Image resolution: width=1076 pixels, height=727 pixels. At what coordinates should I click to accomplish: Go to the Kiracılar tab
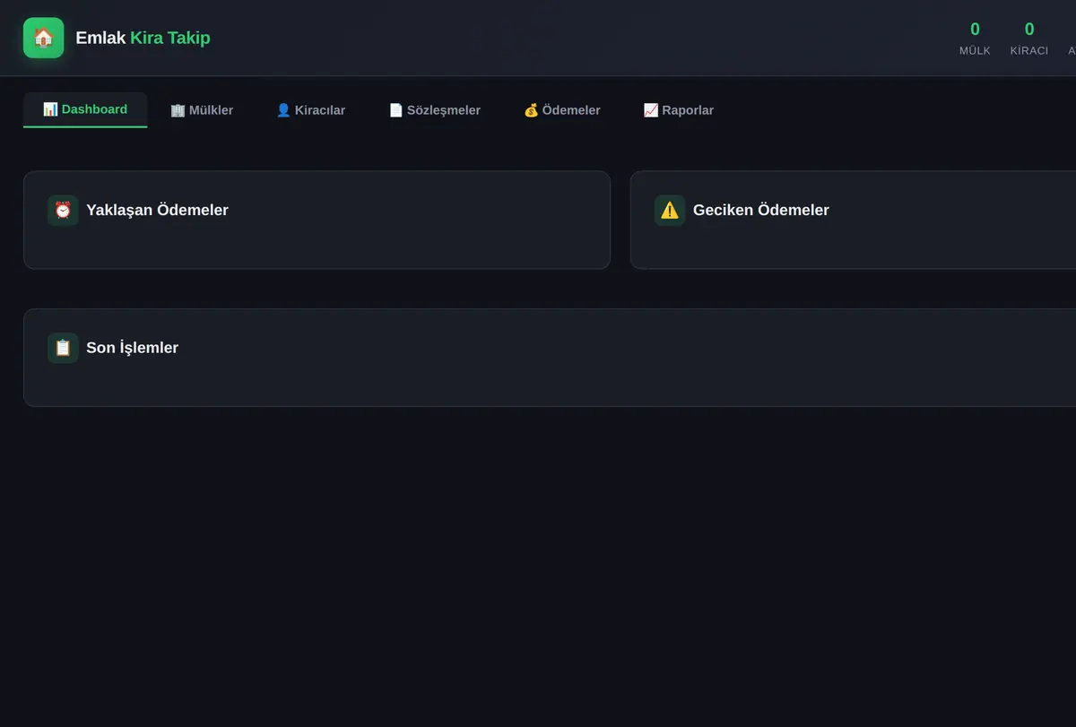coord(310,110)
